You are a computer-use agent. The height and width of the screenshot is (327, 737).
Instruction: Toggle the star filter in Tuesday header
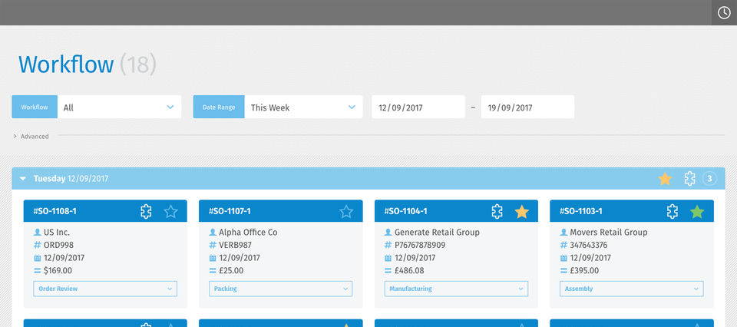tap(665, 179)
